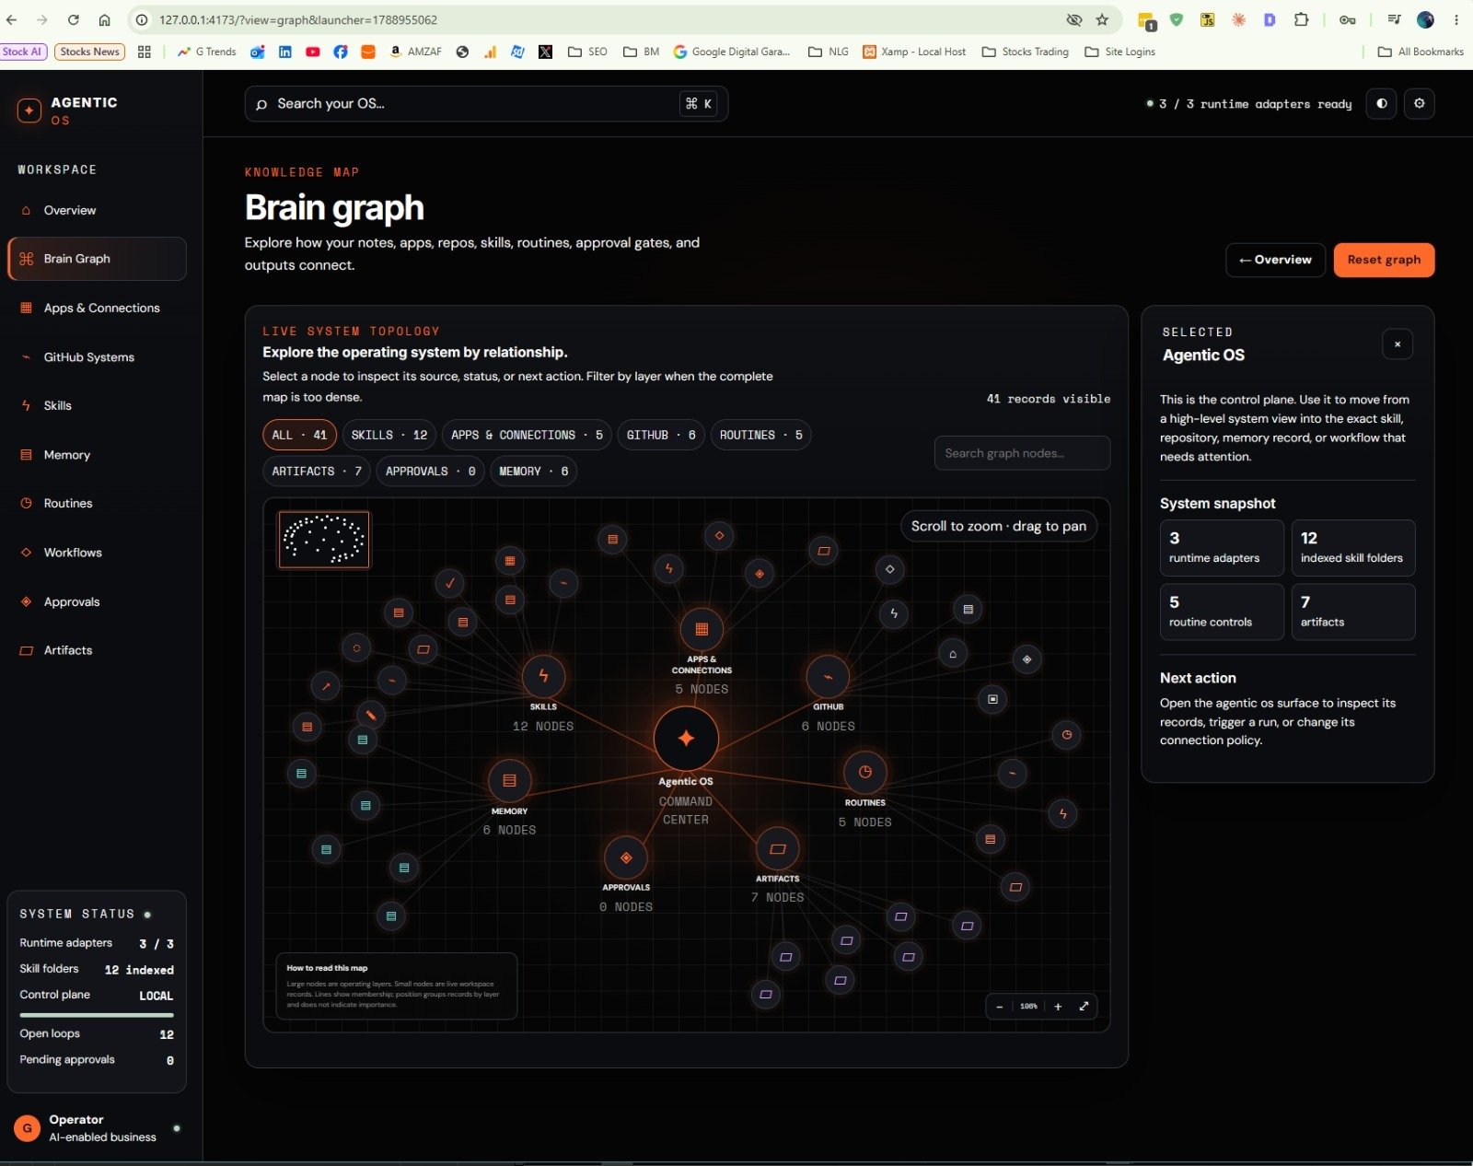Screen dimensions: 1473x1166
Task: Bookmark this page with the star icon
Action: [x=1102, y=19]
